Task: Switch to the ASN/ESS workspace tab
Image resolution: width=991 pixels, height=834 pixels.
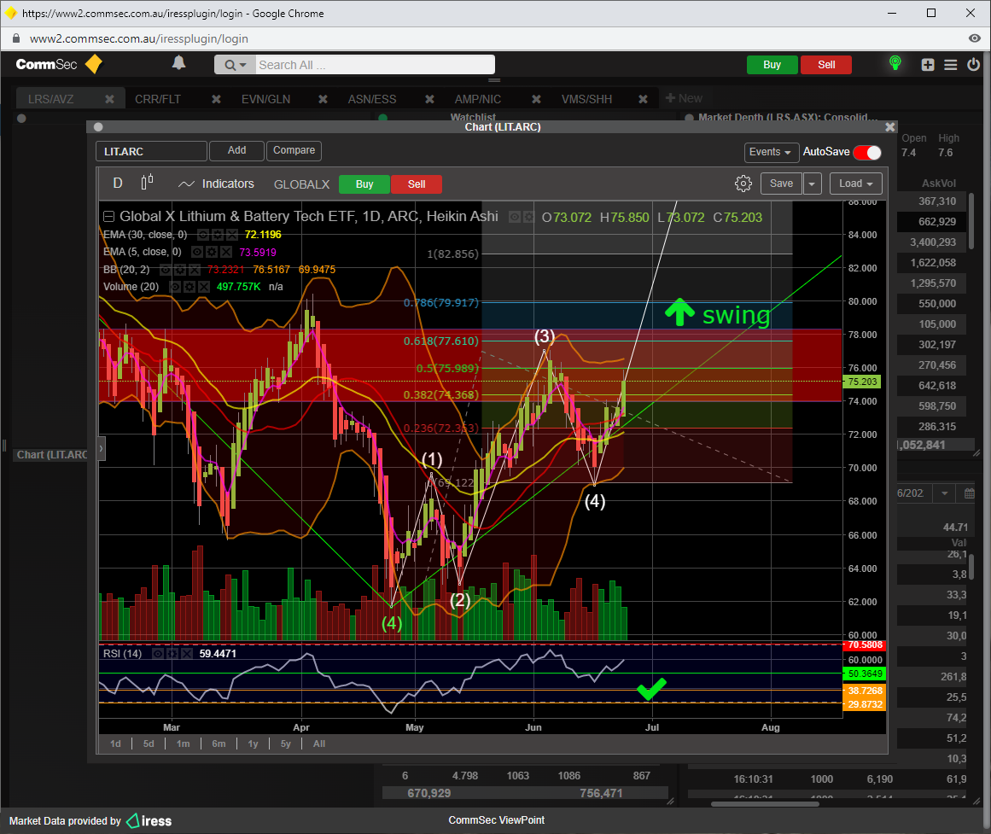Action: 372,99
